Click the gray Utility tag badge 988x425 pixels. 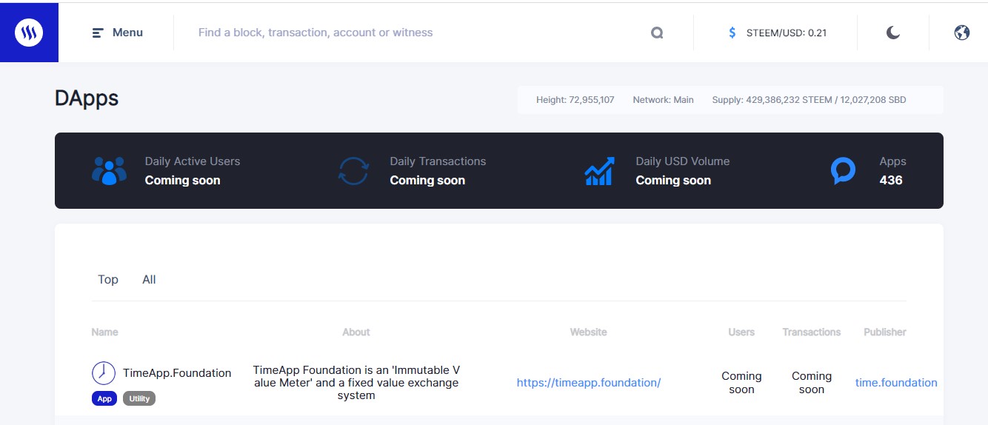139,398
